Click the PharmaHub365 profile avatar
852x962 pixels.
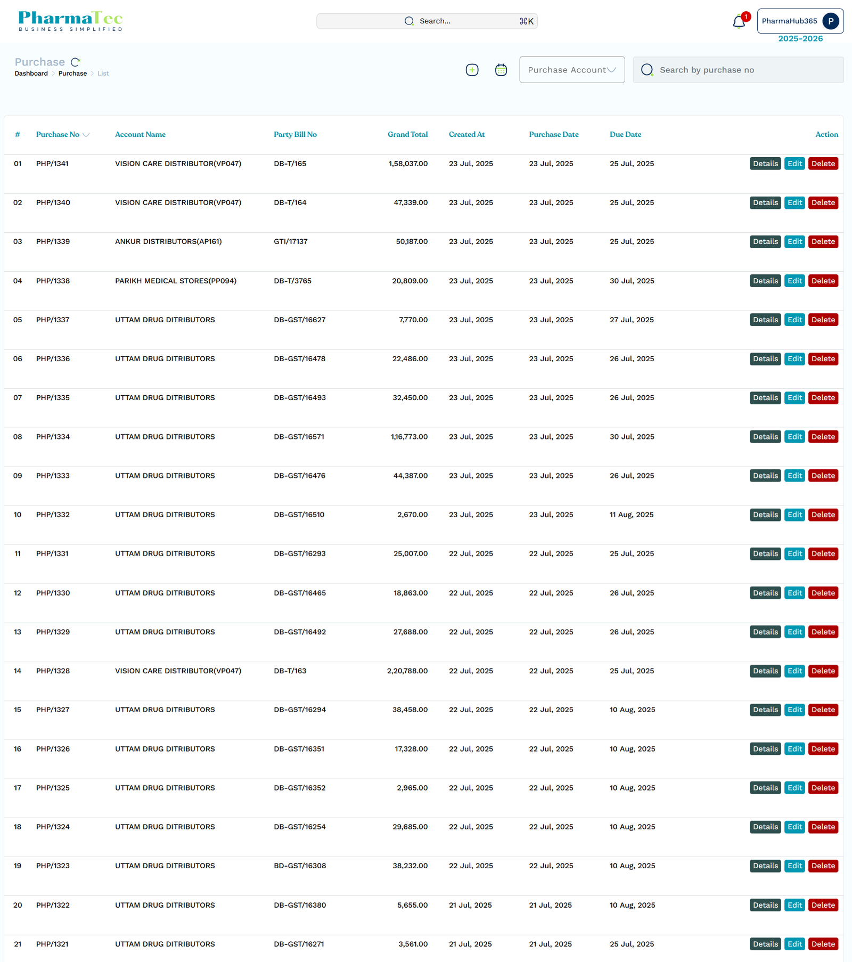pos(830,21)
